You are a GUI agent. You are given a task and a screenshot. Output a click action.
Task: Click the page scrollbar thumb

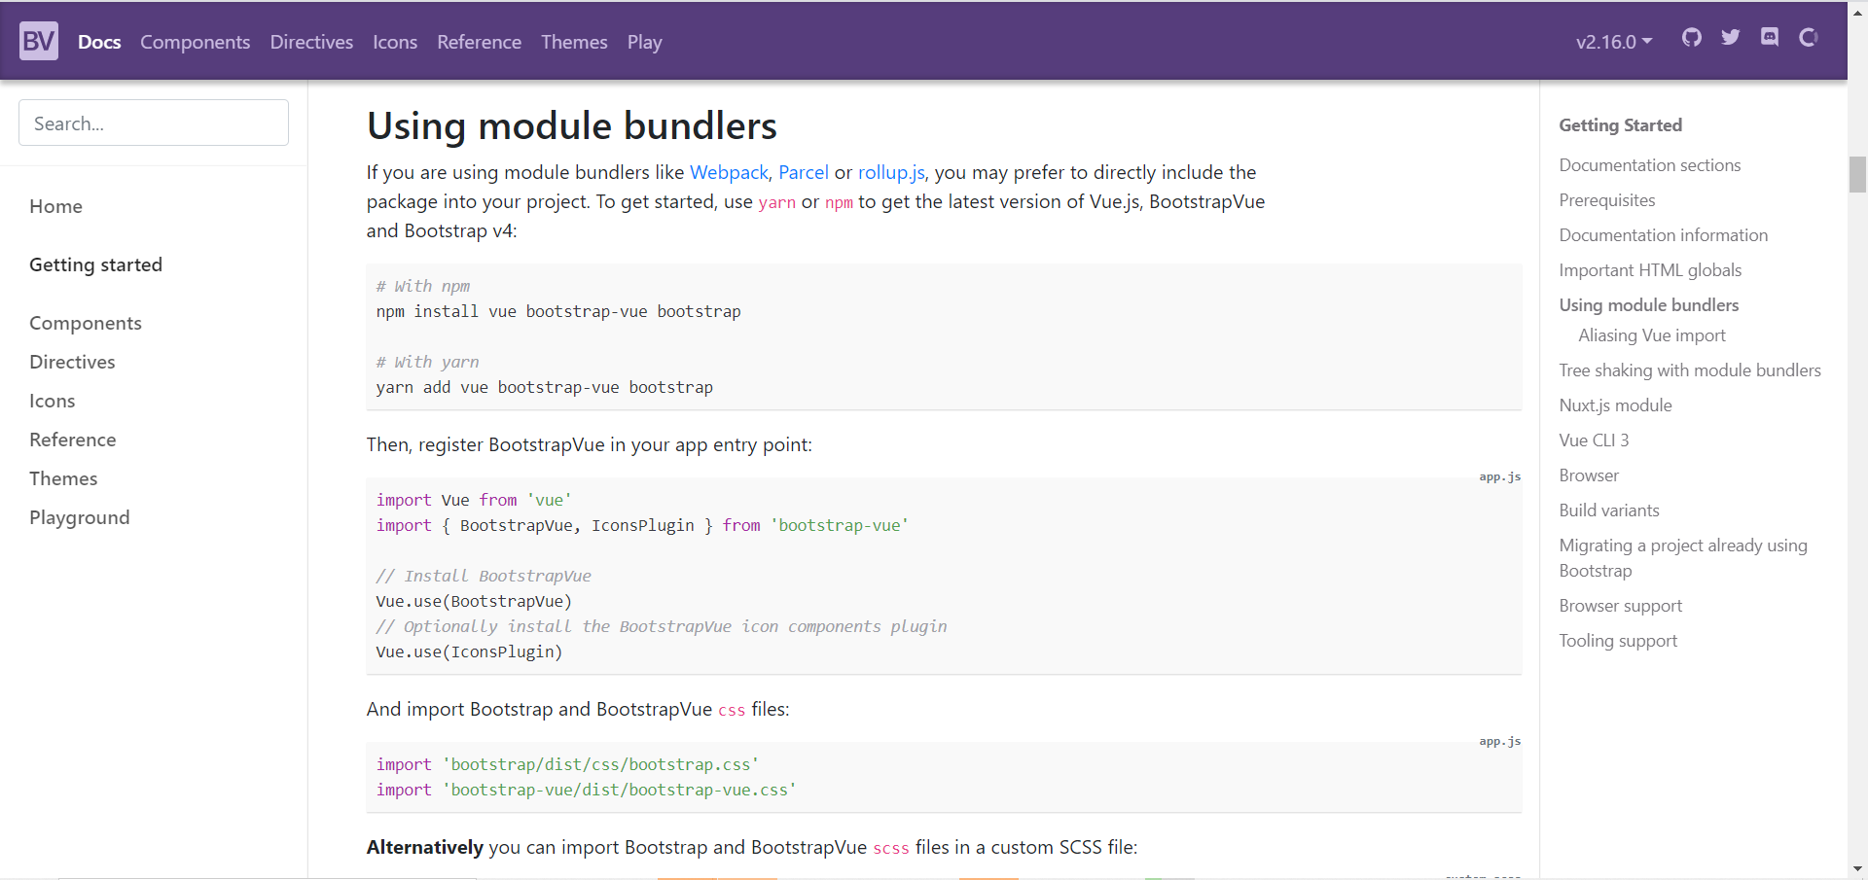pos(1857,175)
